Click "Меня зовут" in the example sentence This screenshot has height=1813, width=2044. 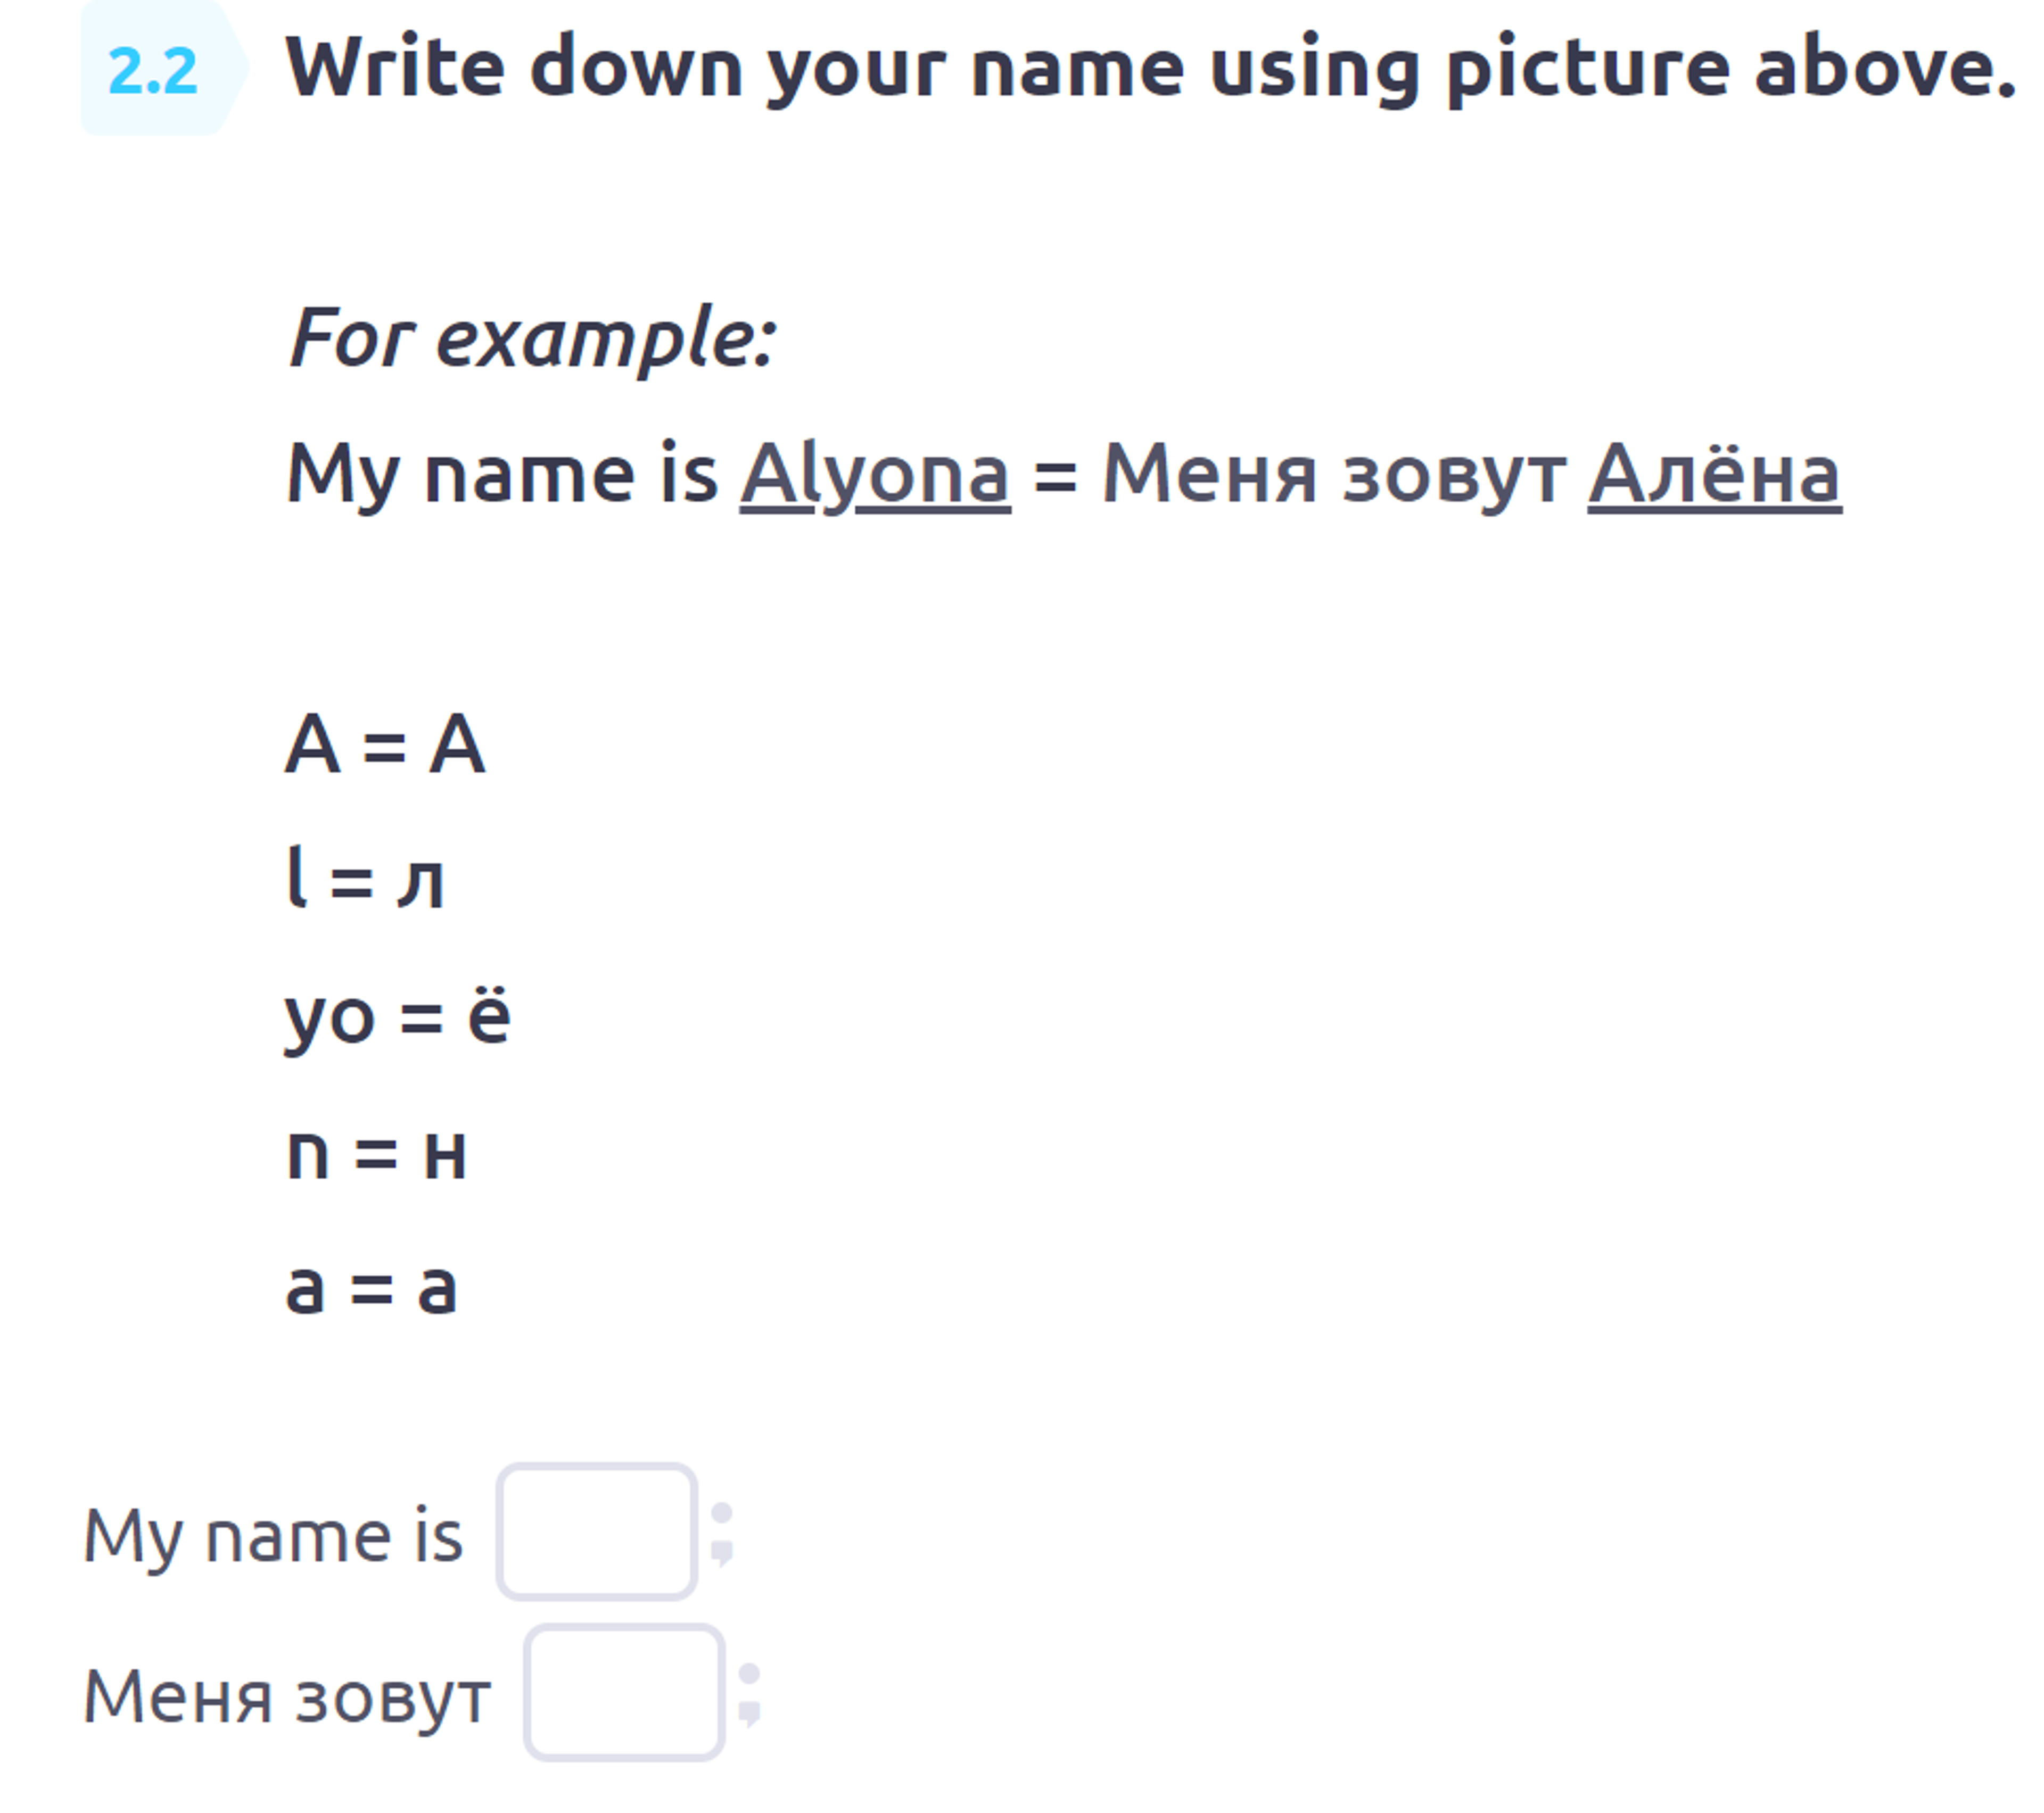(1334, 476)
